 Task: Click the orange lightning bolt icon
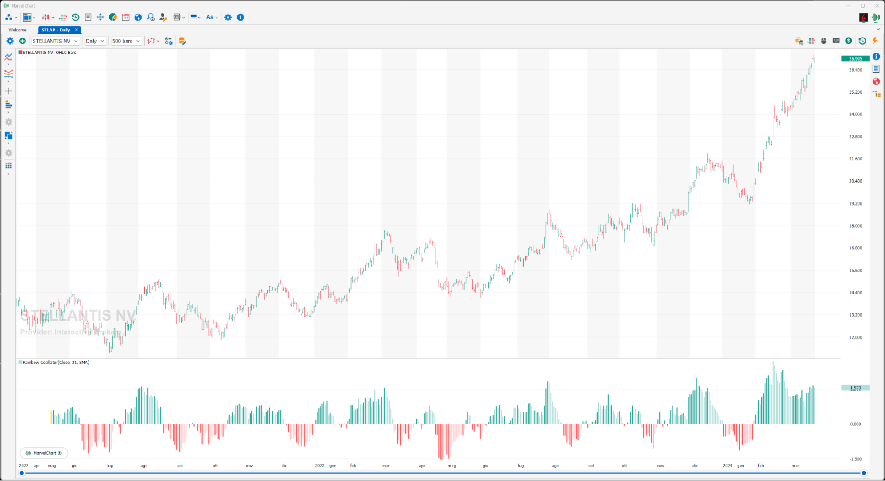875,41
